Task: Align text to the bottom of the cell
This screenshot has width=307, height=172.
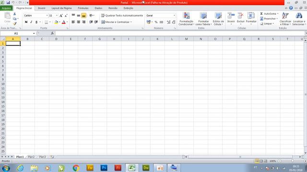Action: coord(83,15)
